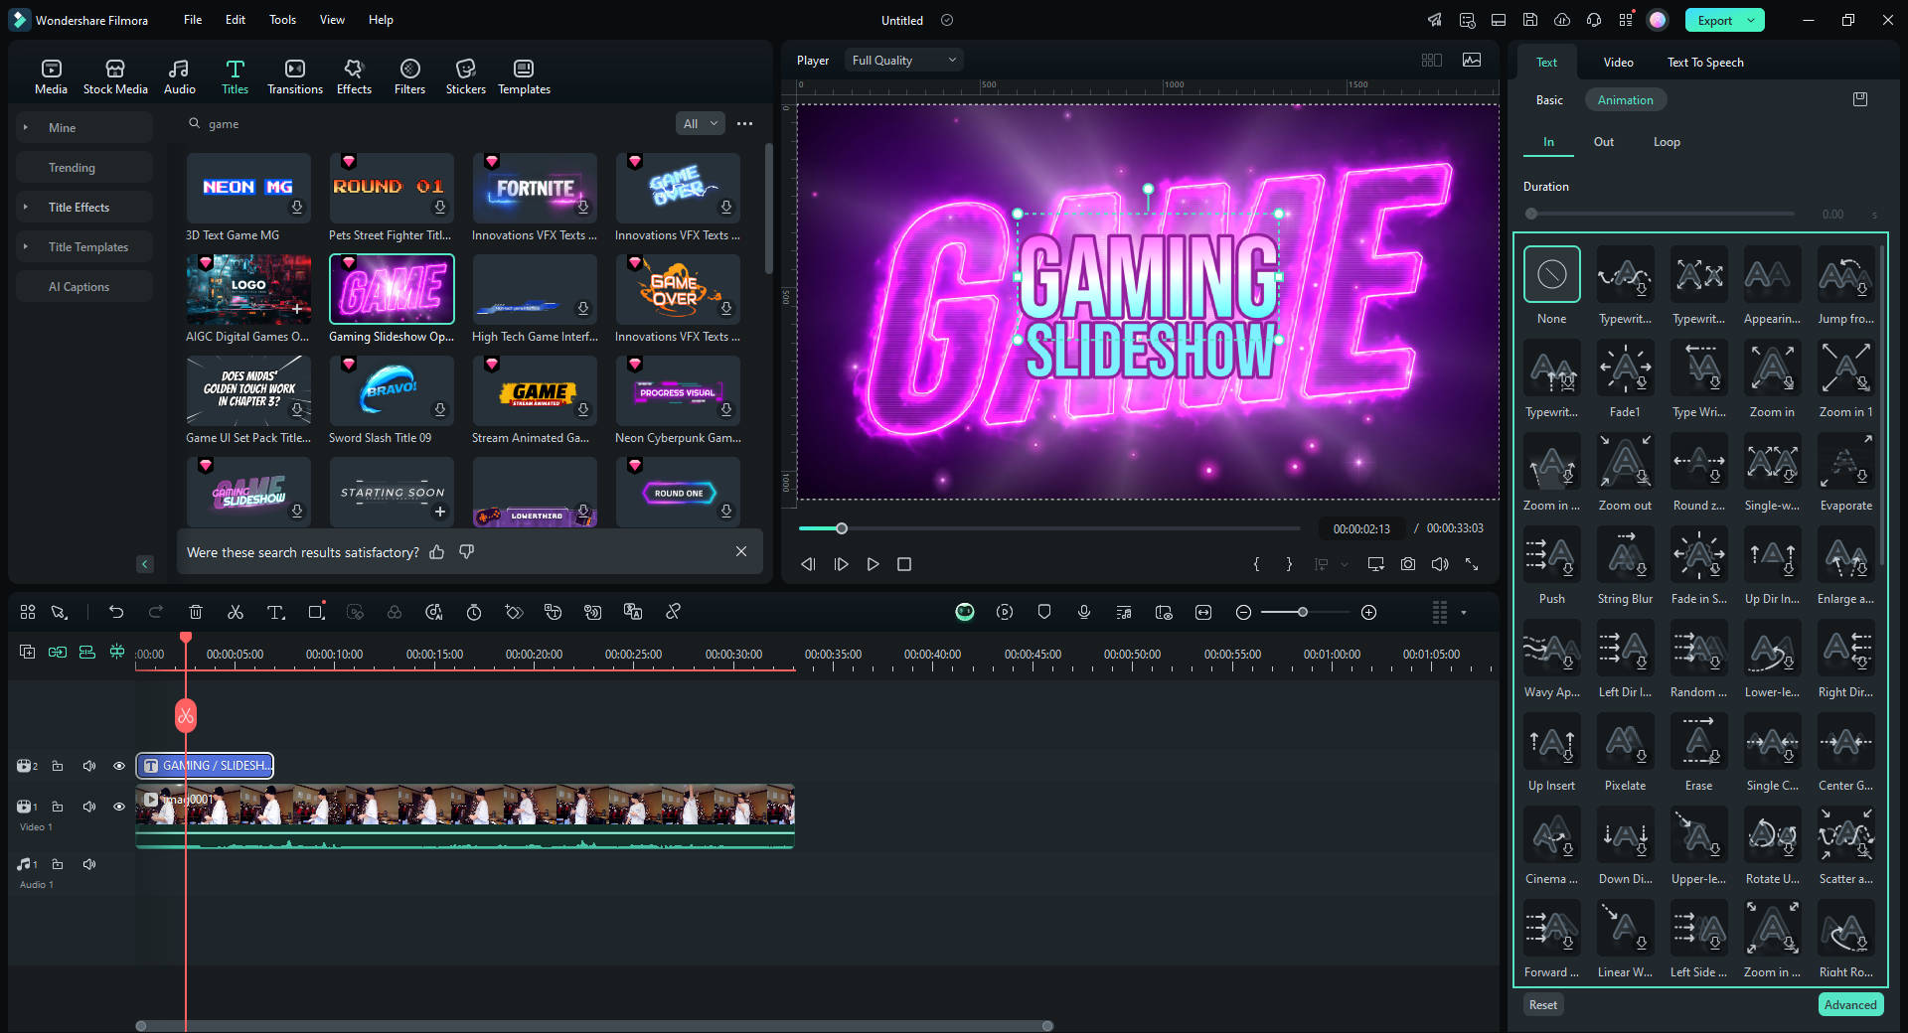Image resolution: width=1908 pixels, height=1033 pixels.
Task: Select the Basic sub-tab
Action: (1549, 100)
